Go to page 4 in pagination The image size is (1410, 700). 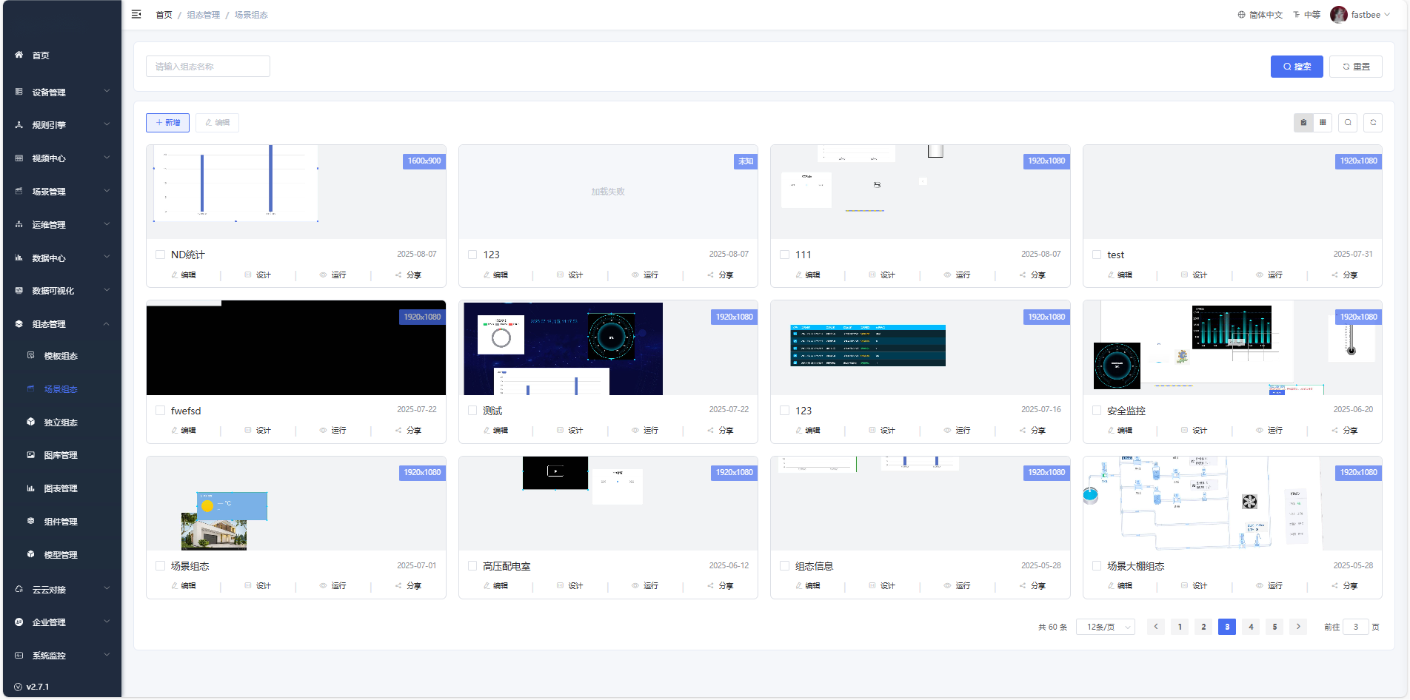pyautogui.click(x=1251, y=627)
